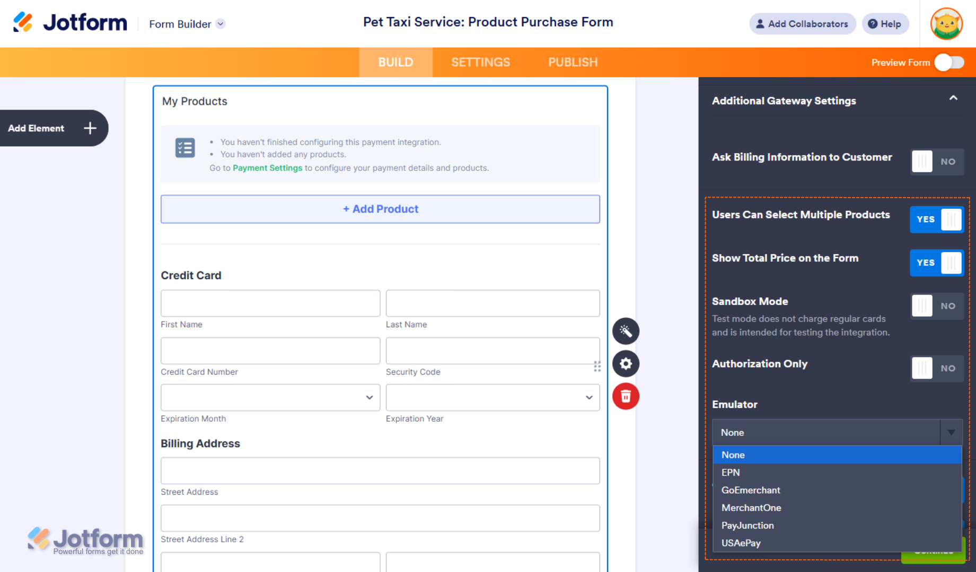Open payment element gear settings
Viewport: 976px width, 572px height.
tap(626, 364)
